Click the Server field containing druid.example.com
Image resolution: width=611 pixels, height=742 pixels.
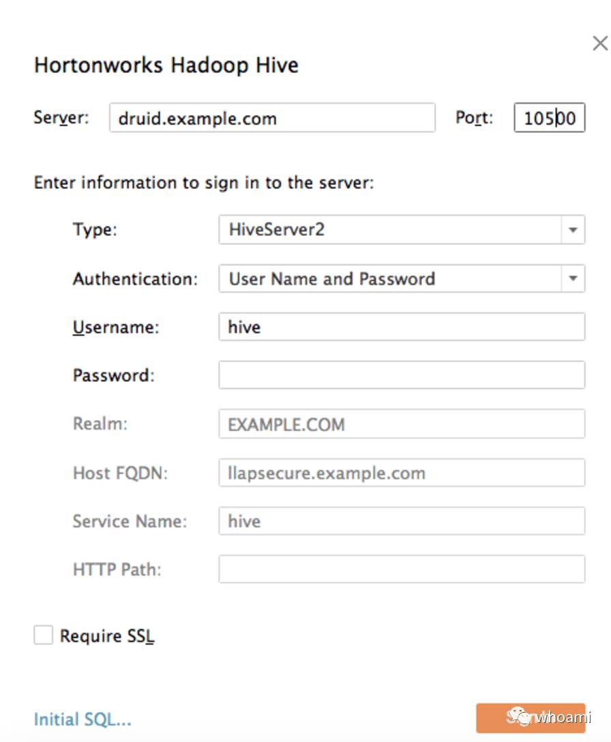click(271, 118)
